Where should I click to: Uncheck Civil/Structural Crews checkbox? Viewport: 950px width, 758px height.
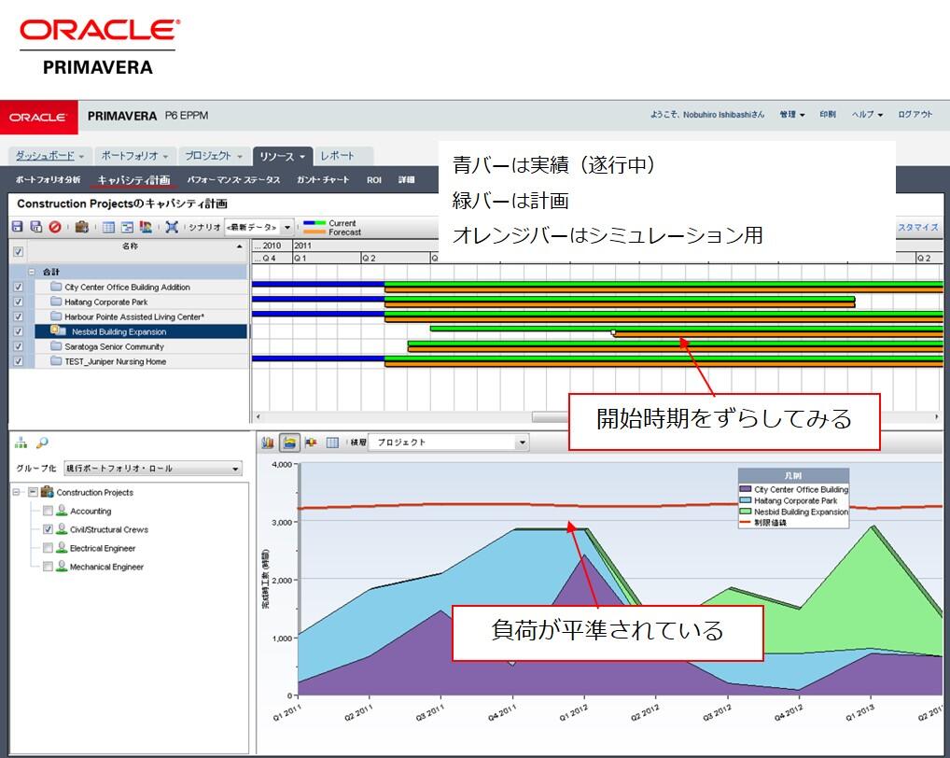[48, 529]
